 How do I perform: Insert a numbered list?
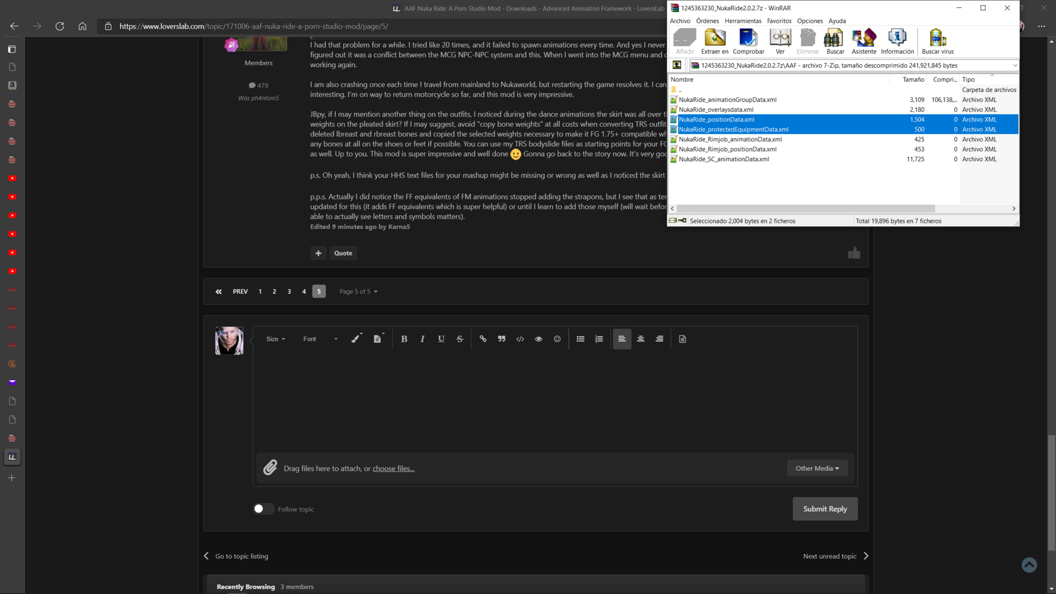(599, 339)
